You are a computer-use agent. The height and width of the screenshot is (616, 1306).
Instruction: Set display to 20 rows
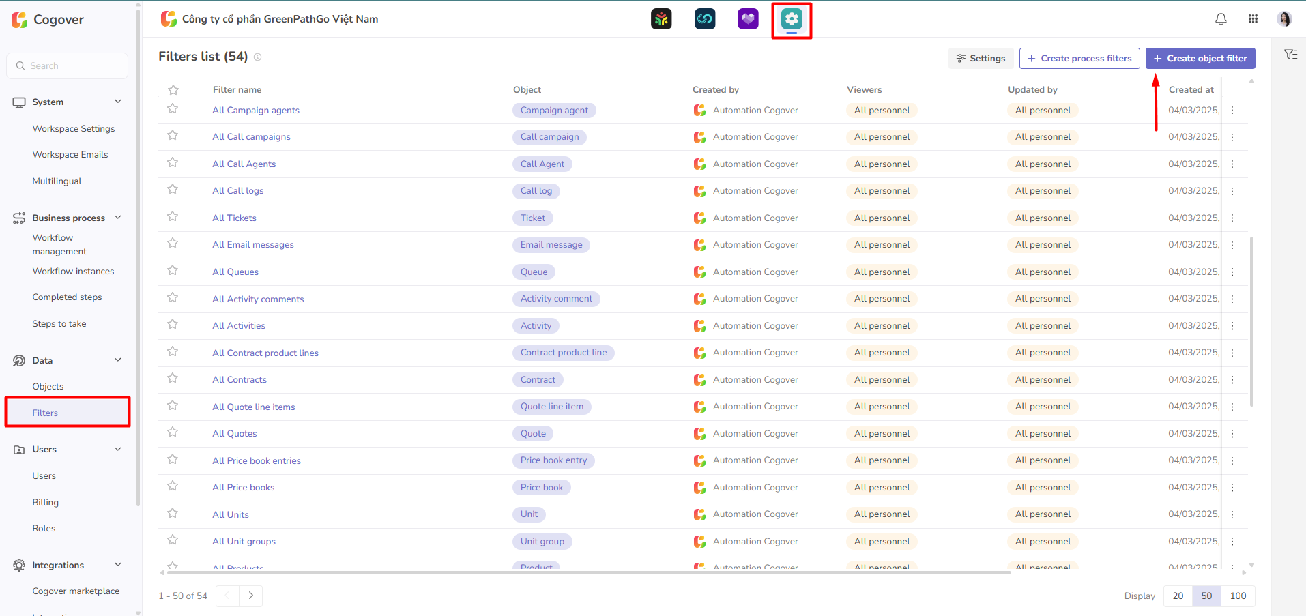pyautogui.click(x=1178, y=596)
